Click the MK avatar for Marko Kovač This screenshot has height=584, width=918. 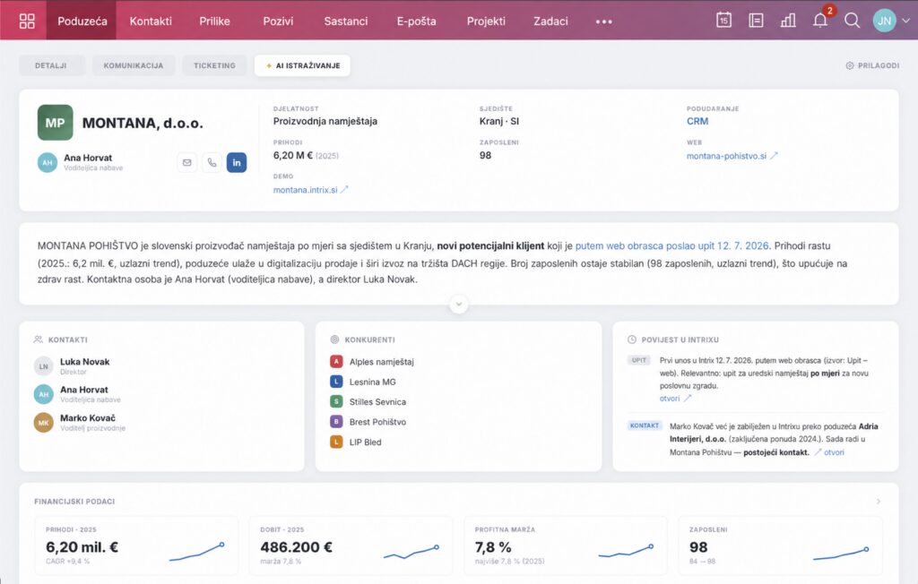pyautogui.click(x=43, y=423)
